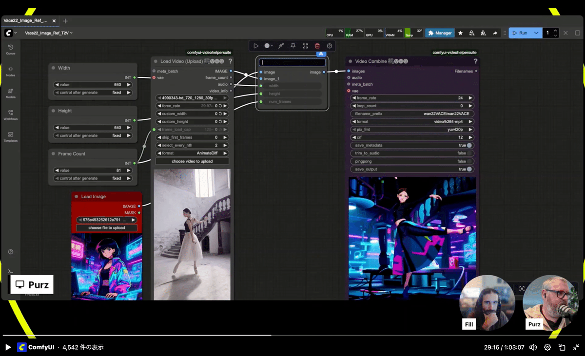Focus the selected node's title input field

click(x=292, y=62)
